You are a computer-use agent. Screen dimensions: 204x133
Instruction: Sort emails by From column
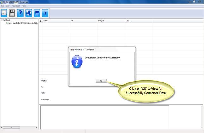(x=46, y=21)
